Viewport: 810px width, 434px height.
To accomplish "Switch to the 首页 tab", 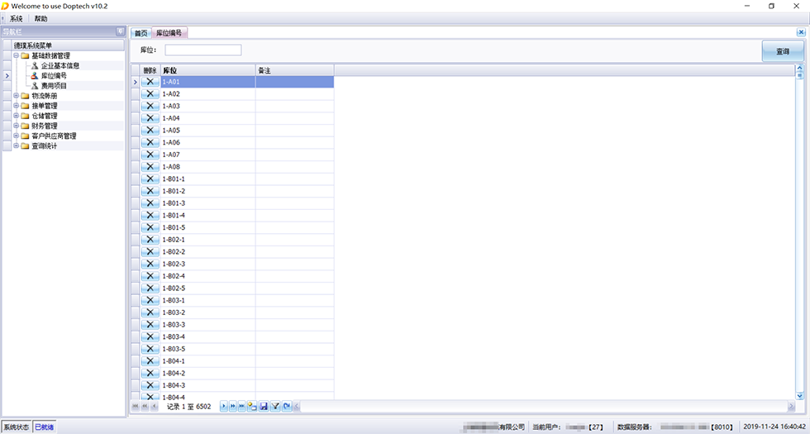I will coord(141,33).
